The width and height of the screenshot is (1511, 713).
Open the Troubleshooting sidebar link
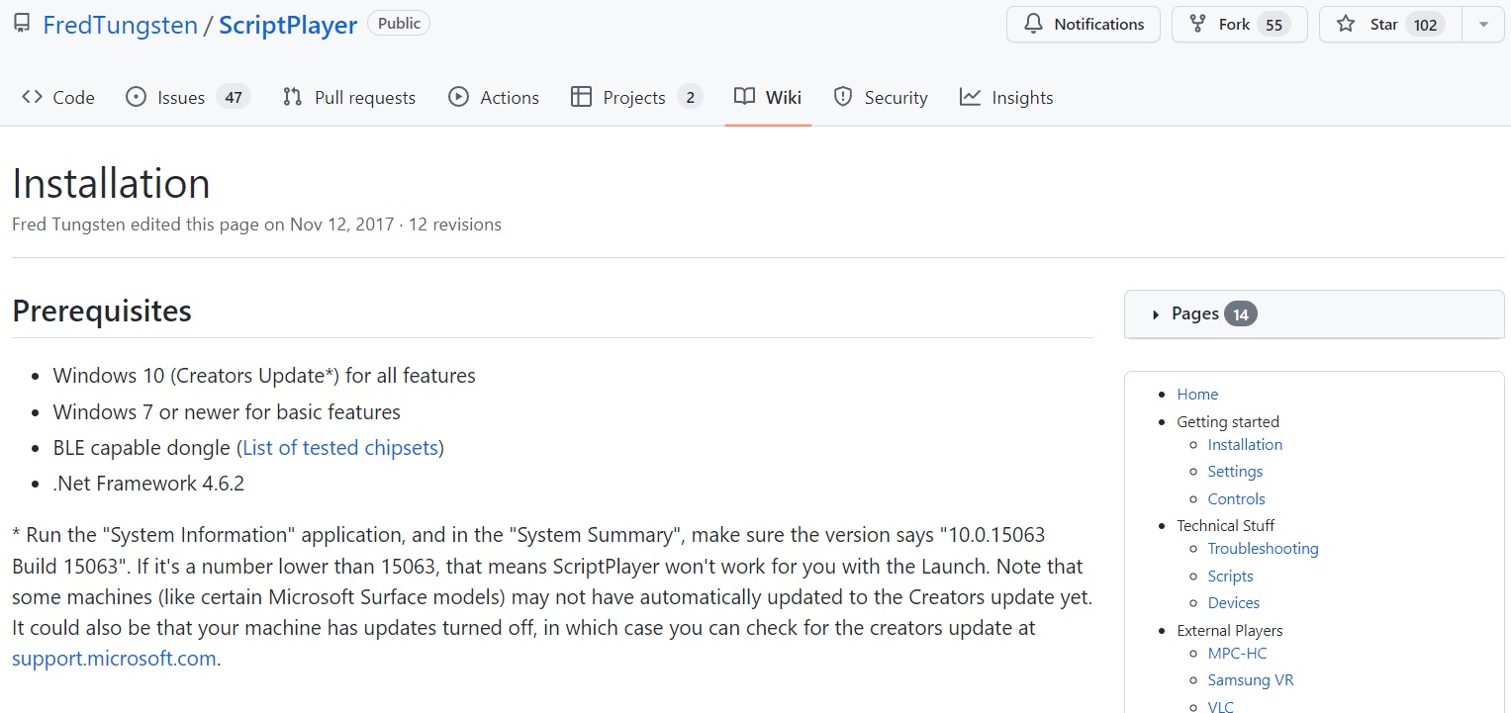click(x=1263, y=549)
